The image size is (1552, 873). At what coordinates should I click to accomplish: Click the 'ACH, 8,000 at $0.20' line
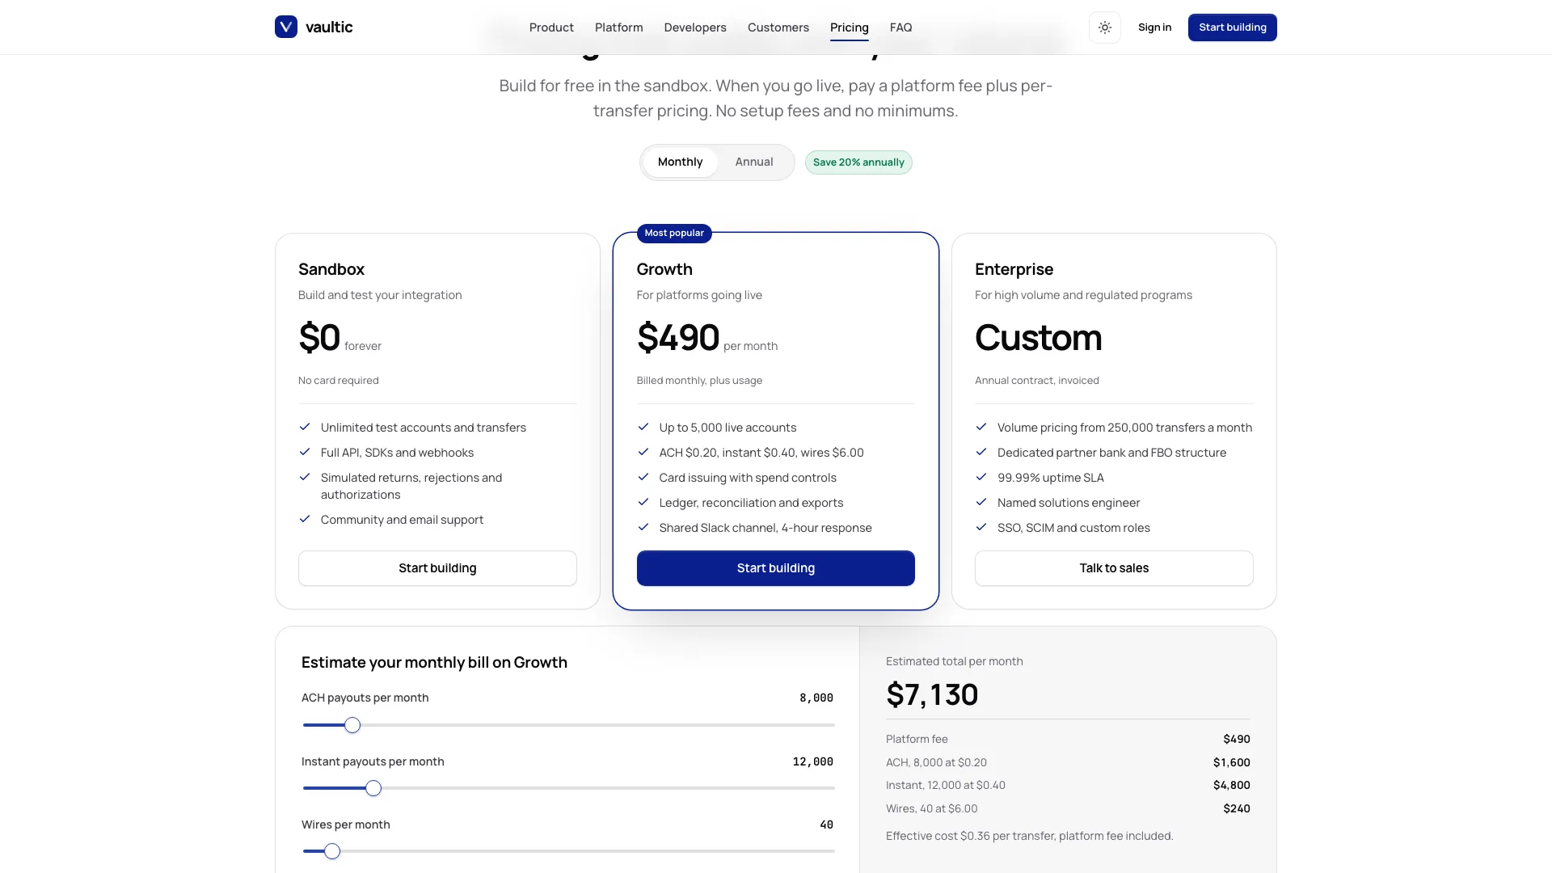tap(936, 762)
